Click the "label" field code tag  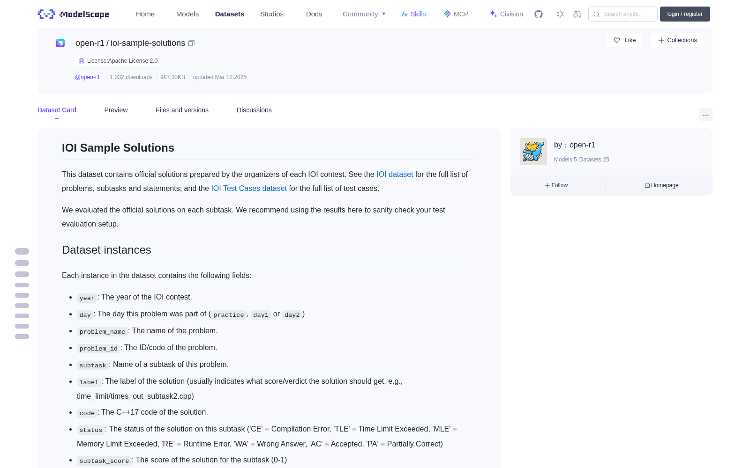tap(89, 382)
